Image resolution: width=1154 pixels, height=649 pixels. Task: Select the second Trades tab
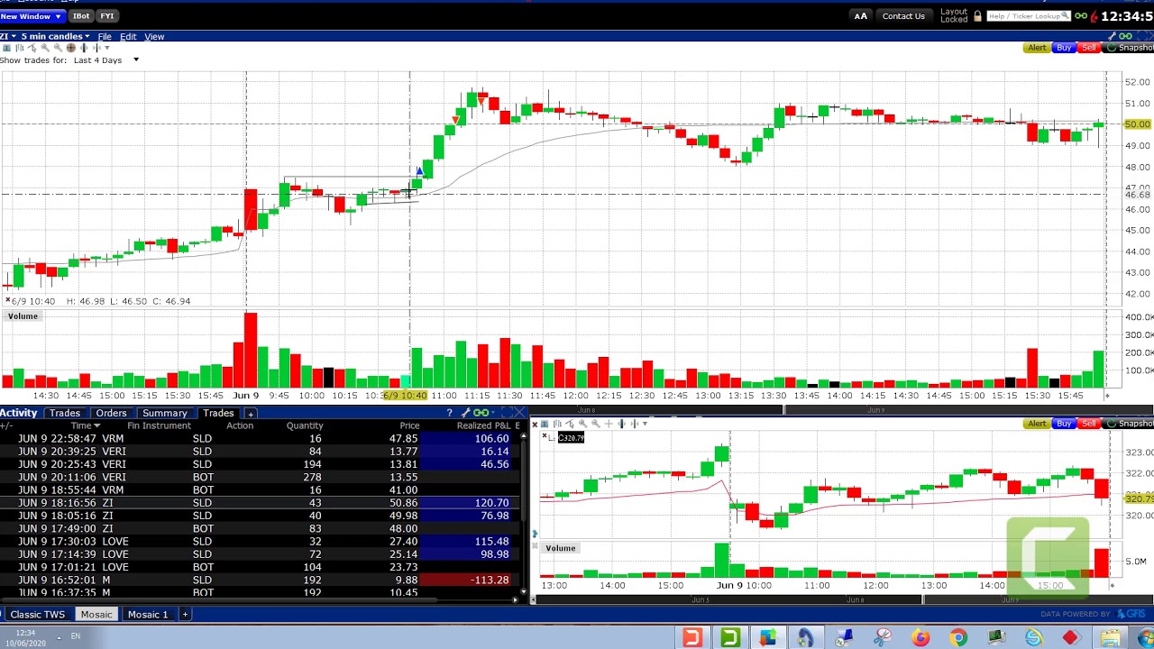coord(218,413)
